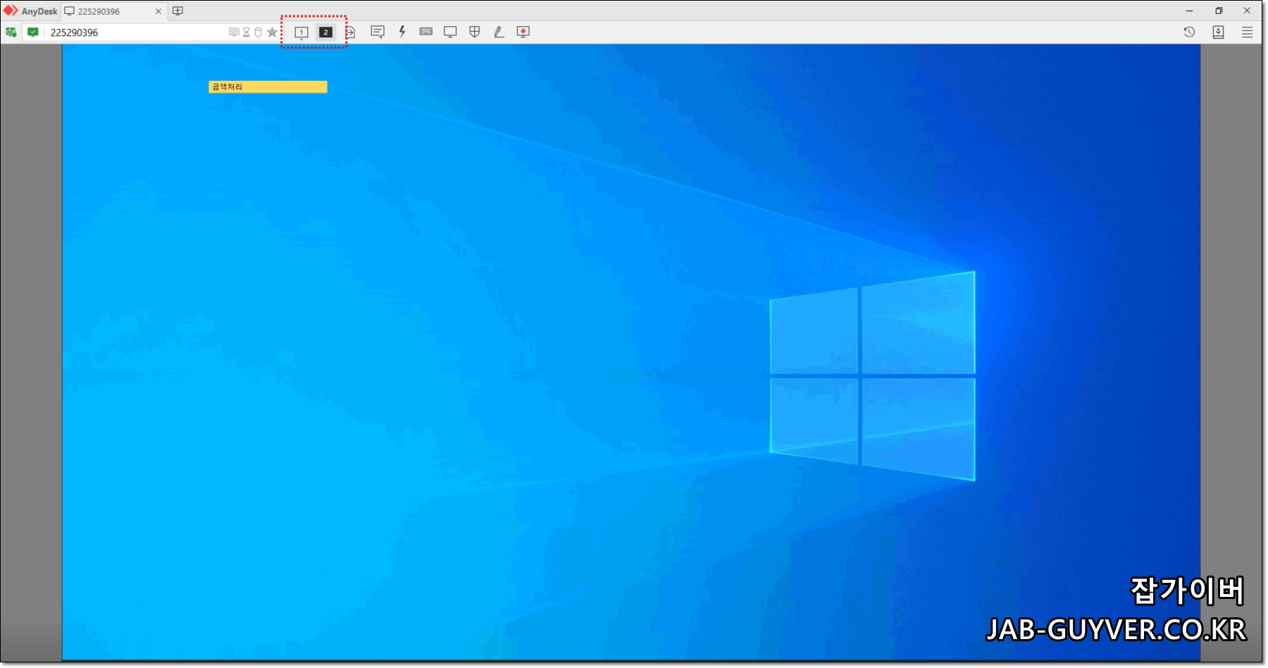Open the AnyDesk hamburger main menu
The image size is (1268, 668).
(1247, 32)
